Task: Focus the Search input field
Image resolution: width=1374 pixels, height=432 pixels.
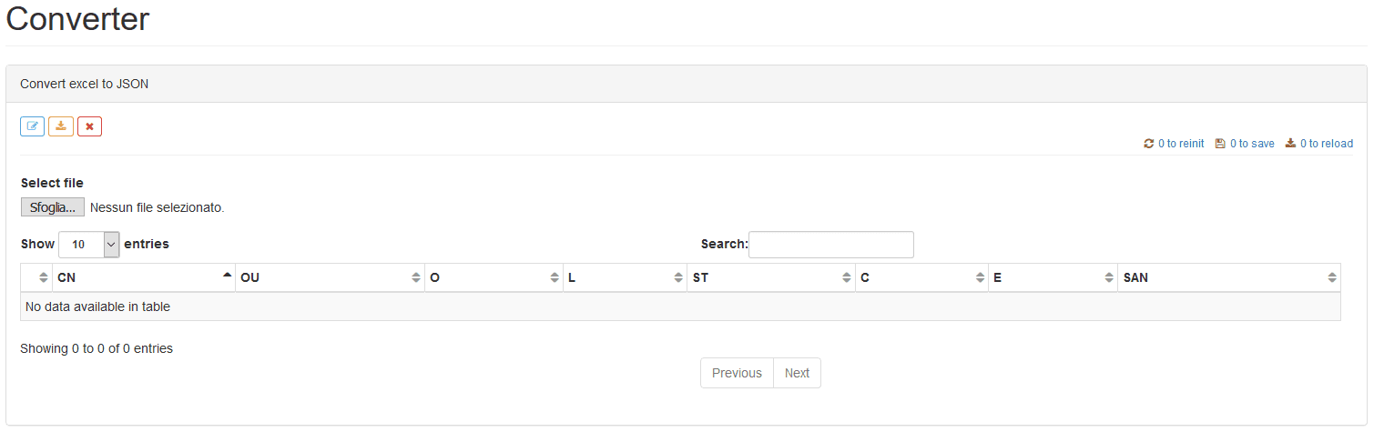Action: coord(831,245)
